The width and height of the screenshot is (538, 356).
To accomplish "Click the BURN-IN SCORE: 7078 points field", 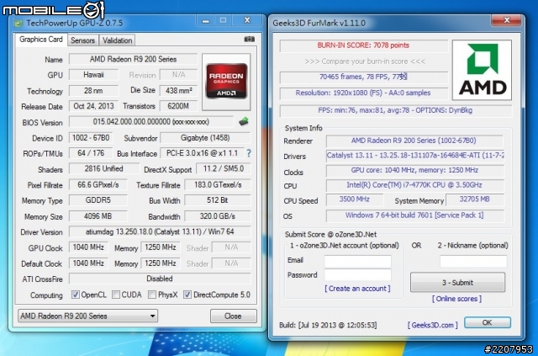I will (364, 45).
